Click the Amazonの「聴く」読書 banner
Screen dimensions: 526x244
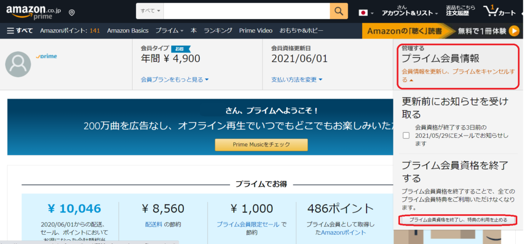point(404,31)
